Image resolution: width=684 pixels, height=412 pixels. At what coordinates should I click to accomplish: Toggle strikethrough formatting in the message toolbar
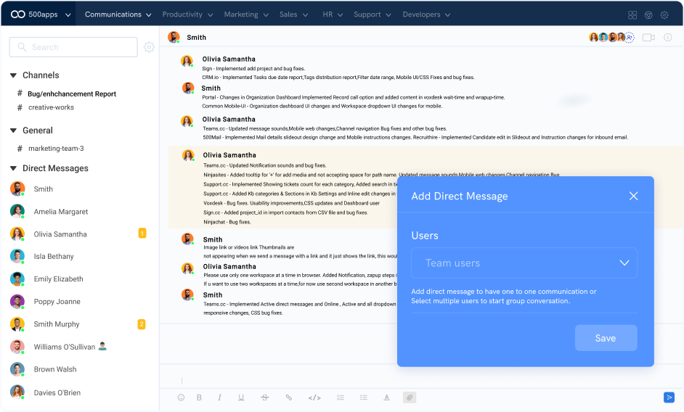(264, 397)
